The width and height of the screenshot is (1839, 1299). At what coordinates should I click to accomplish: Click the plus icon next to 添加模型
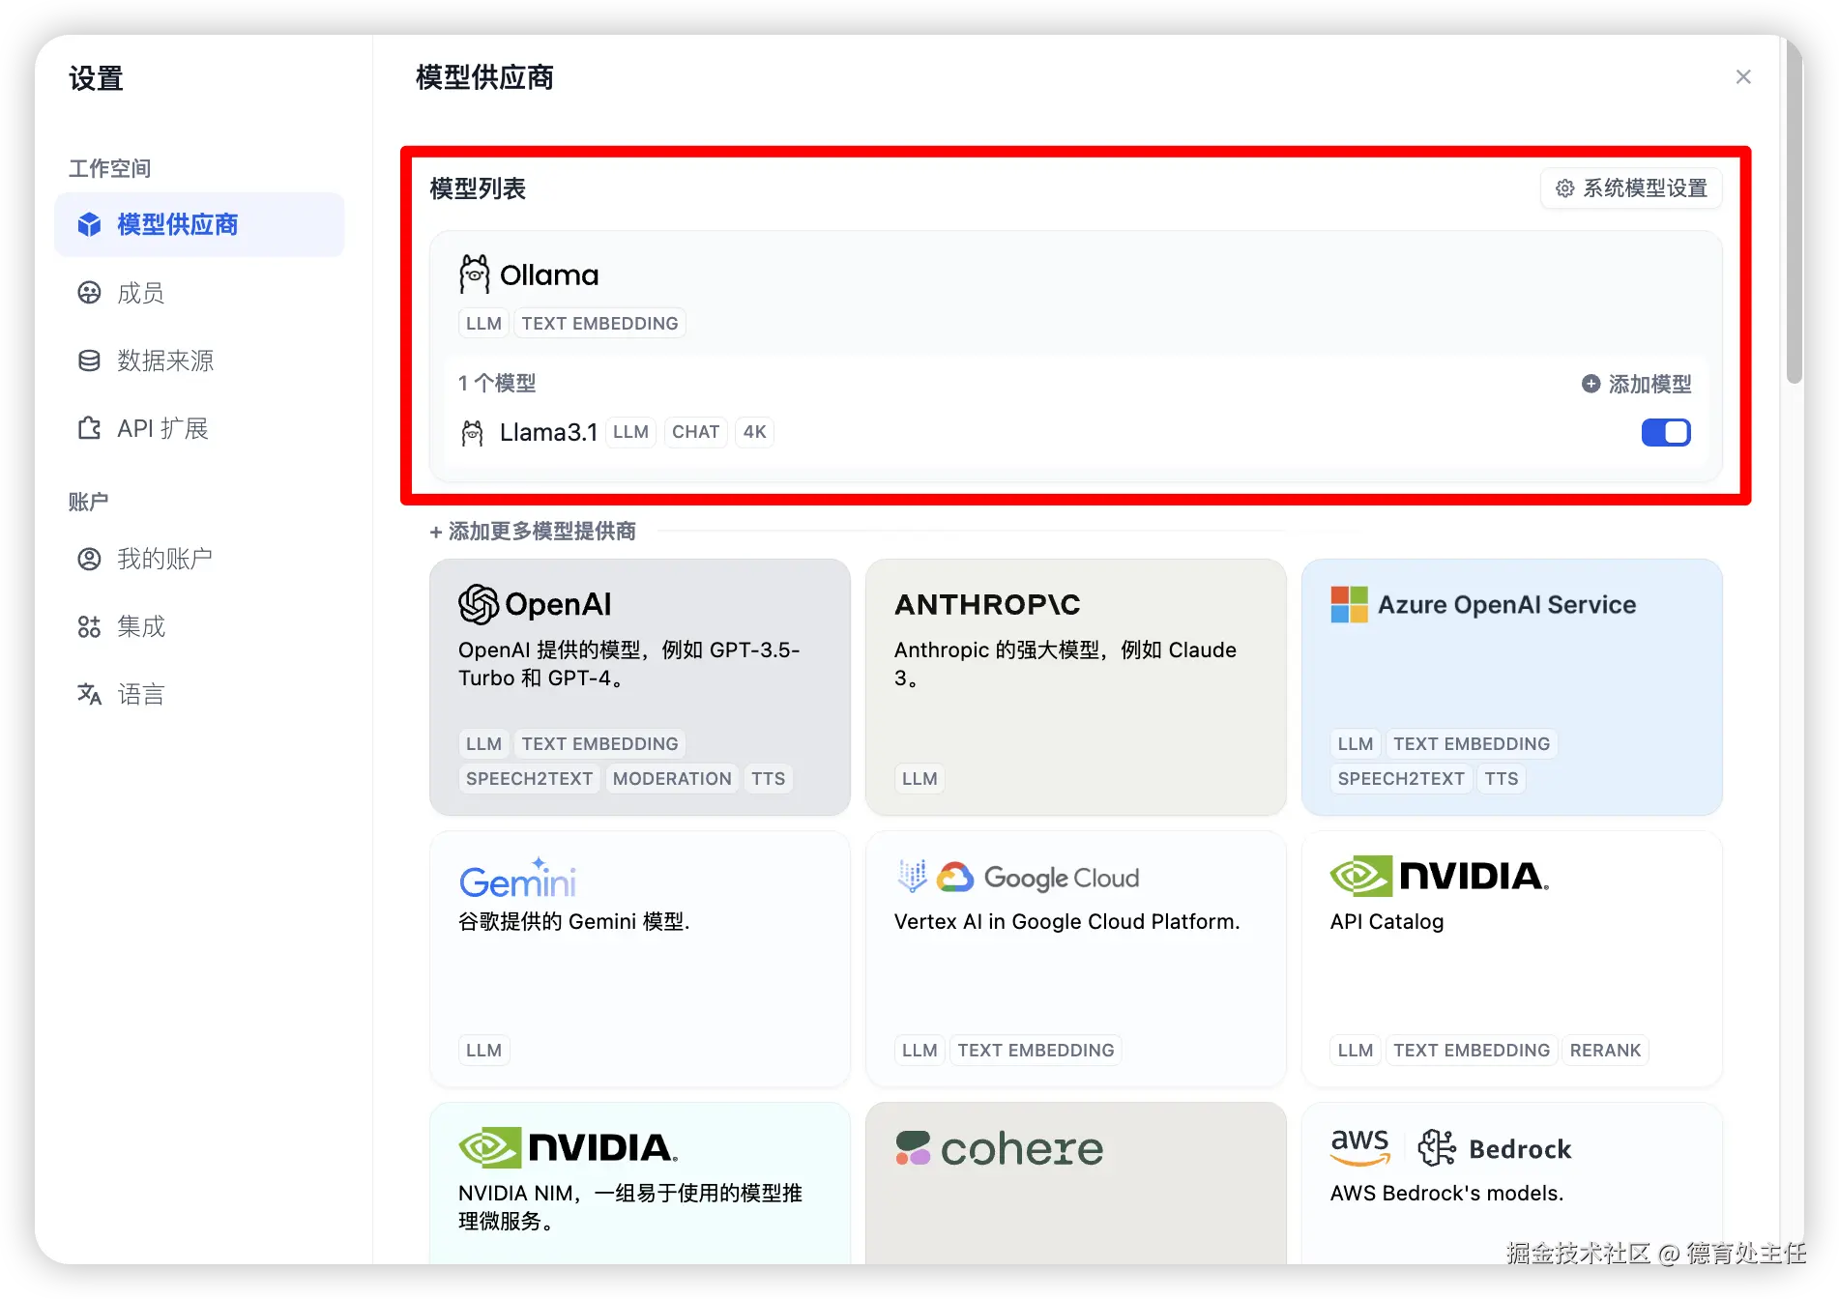(x=1589, y=384)
